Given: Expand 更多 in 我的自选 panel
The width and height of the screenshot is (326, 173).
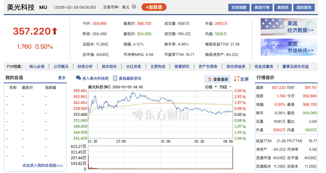Looking at the screenshot, I should click(x=62, y=78).
